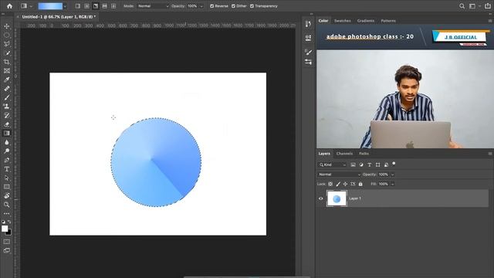Select the Path Selection tool
Screen dimensions: 494x278
coord(7,178)
